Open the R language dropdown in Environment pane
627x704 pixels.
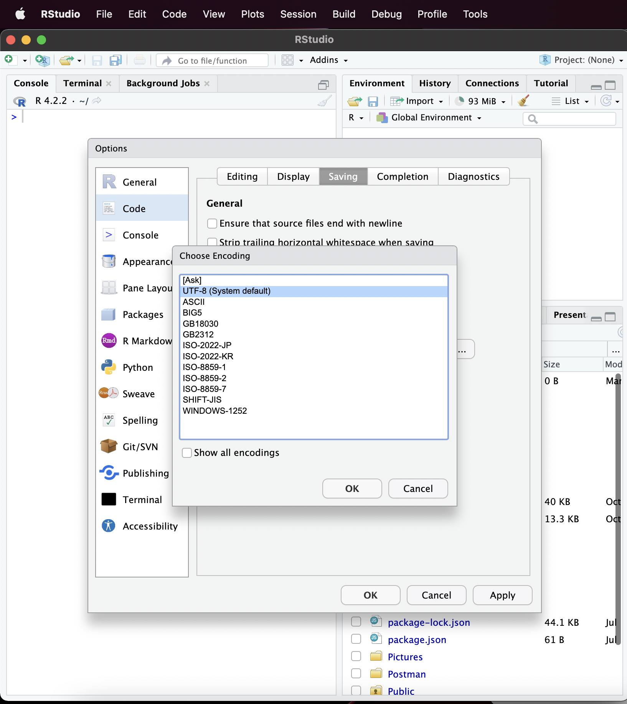pos(356,118)
